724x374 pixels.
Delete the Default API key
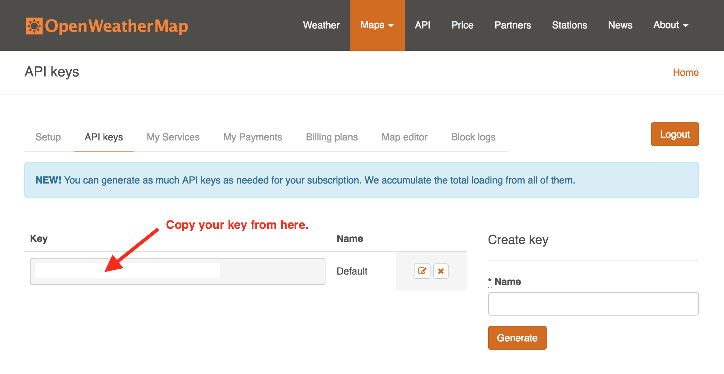[x=441, y=271]
